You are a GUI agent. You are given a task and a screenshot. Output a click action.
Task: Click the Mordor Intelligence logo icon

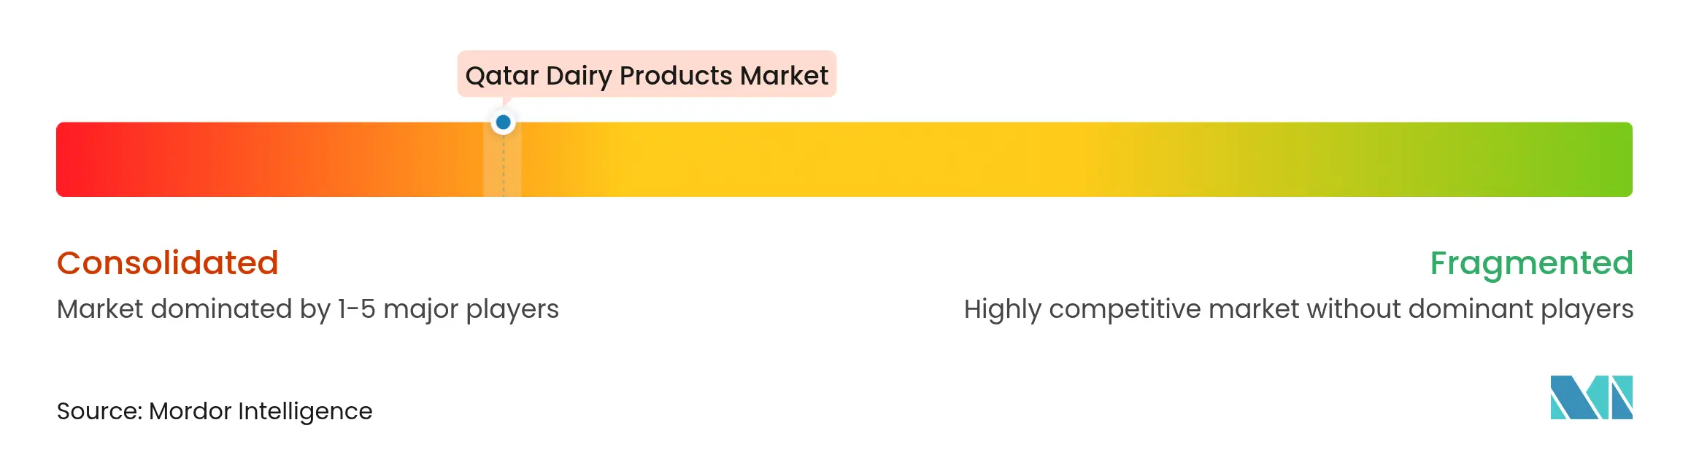(x=1591, y=397)
